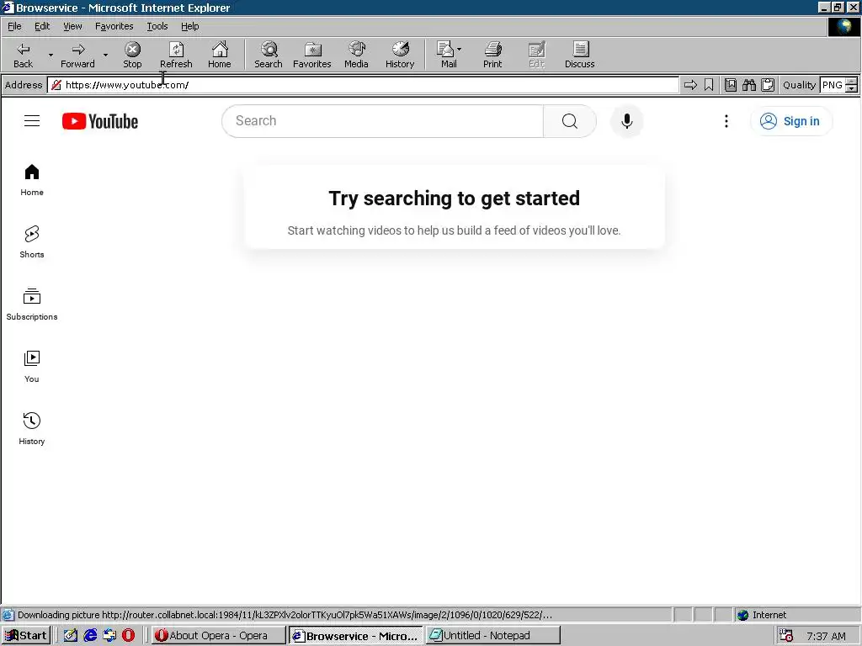Click the Forward toolbar button
This screenshot has height=646, width=862.
pyautogui.click(x=77, y=56)
